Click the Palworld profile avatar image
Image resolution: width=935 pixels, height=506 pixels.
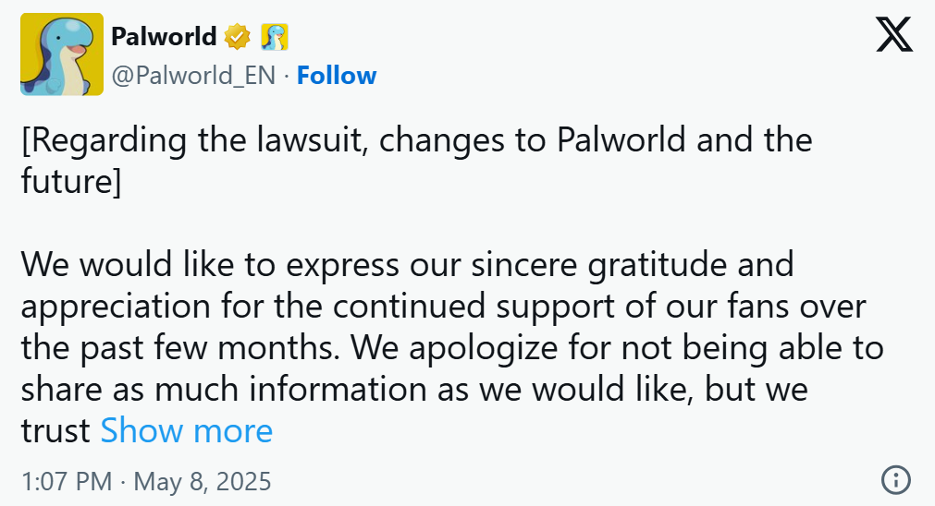point(62,54)
